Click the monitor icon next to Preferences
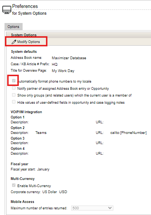Viewport: 151px width, 215px height. coord(7,10)
